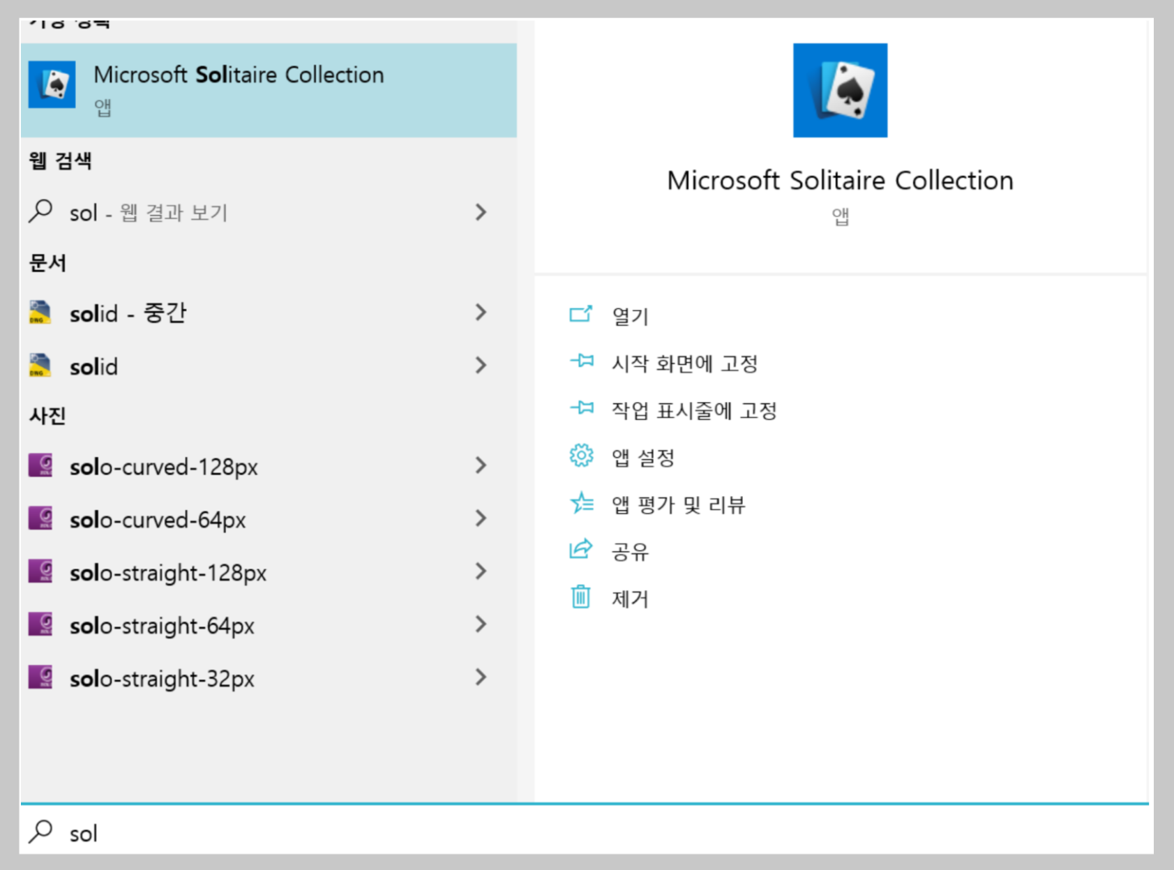1174x870 pixels.
Task: Open the 'solid' document result
Action: 269,366
